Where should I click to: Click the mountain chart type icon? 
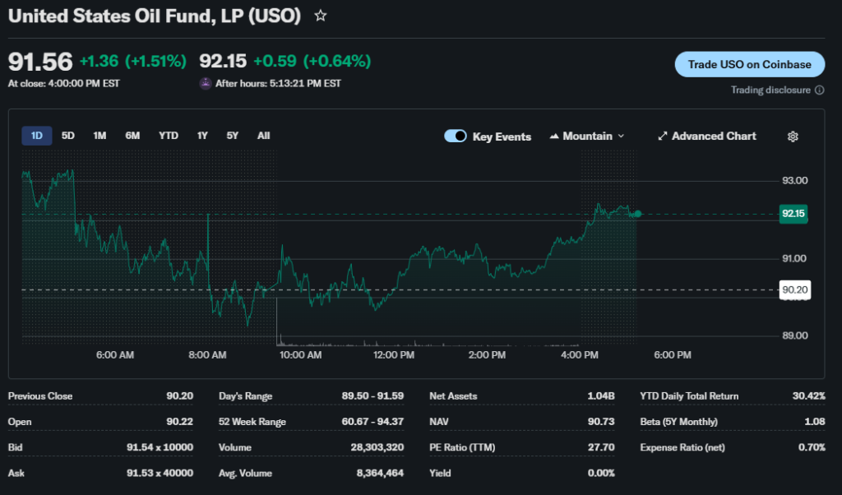click(x=554, y=136)
